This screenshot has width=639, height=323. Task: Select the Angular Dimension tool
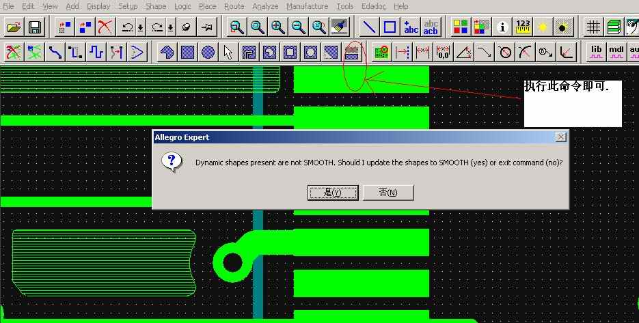coord(464,52)
